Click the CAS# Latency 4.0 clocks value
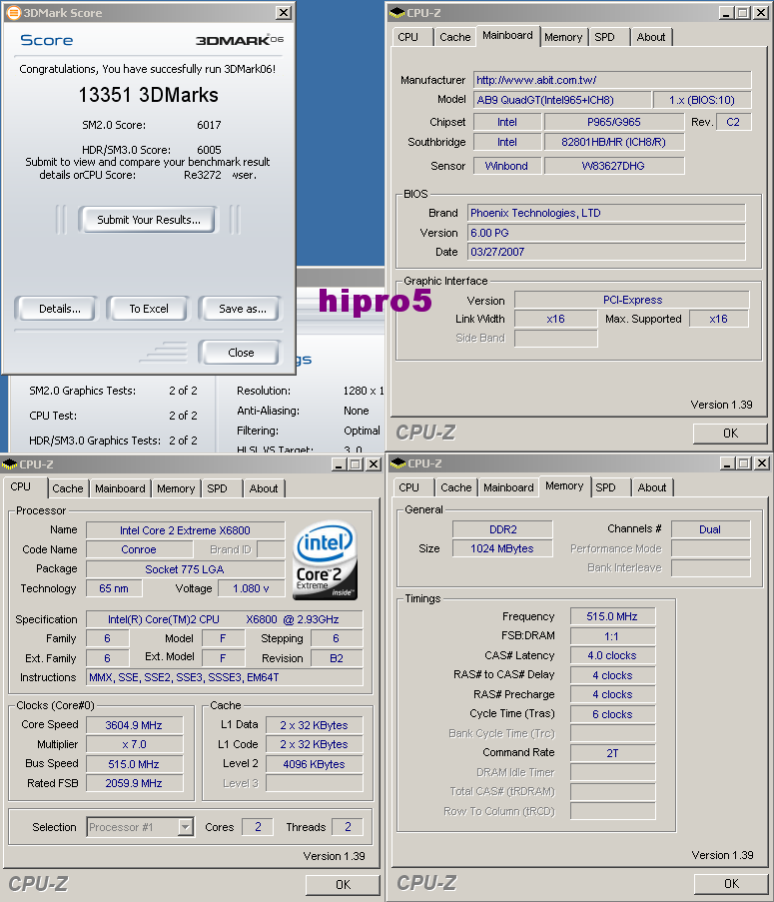This screenshot has height=902, width=774. (x=612, y=655)
